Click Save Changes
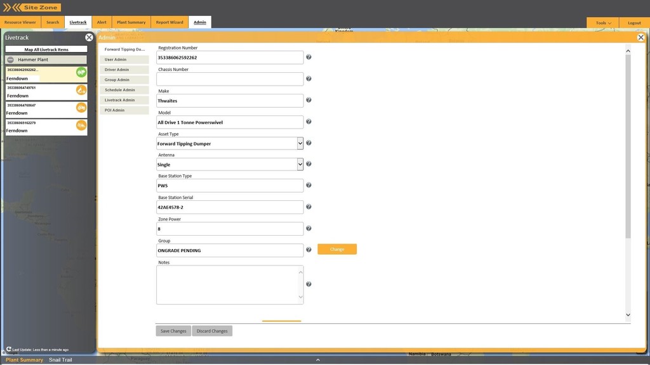 click(x=173, y=331)
